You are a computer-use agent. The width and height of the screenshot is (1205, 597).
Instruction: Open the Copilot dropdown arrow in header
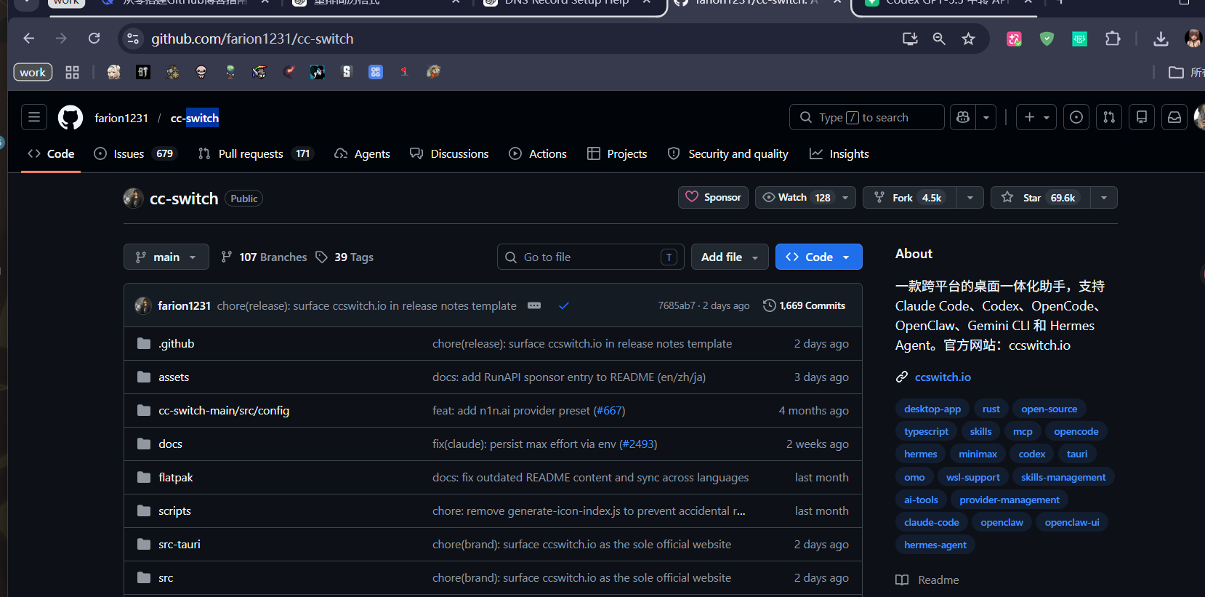click(x=986, y=117)
